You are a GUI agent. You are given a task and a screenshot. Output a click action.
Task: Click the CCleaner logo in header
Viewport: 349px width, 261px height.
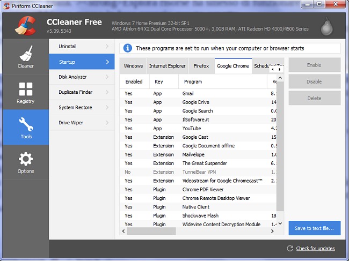click(26, 26)
